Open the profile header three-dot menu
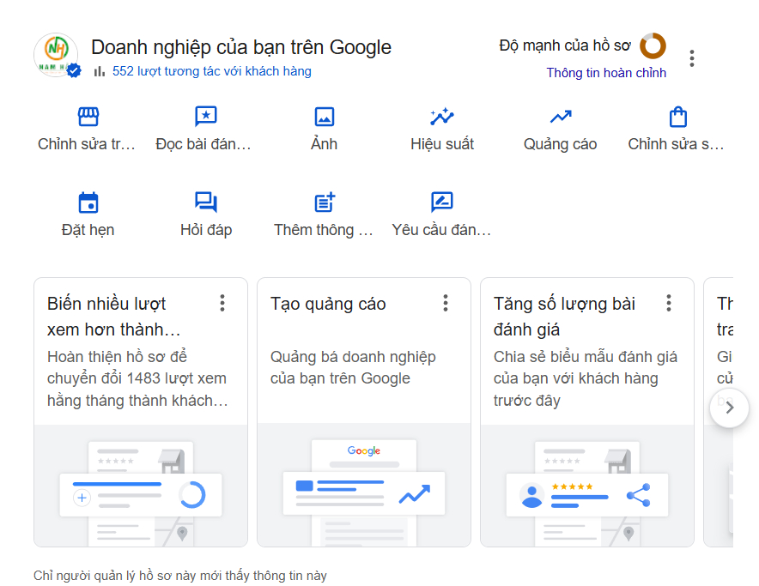Image resolution: width=759 pixels, height=586 pixels. [x=692, y=58]
